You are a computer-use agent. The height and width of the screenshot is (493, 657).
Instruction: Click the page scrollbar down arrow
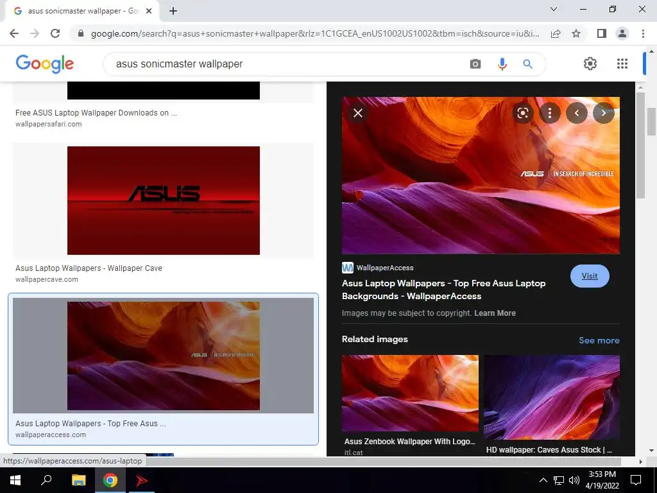point(651,451)
